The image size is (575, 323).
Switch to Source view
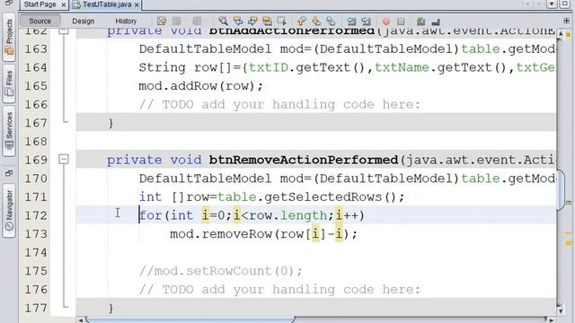click(40, 21)
